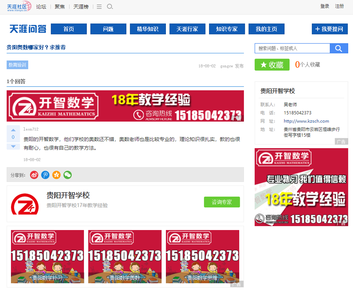353x292 pixels.
Task: Open answerer leon712's profile
Action: pos(31,129)
